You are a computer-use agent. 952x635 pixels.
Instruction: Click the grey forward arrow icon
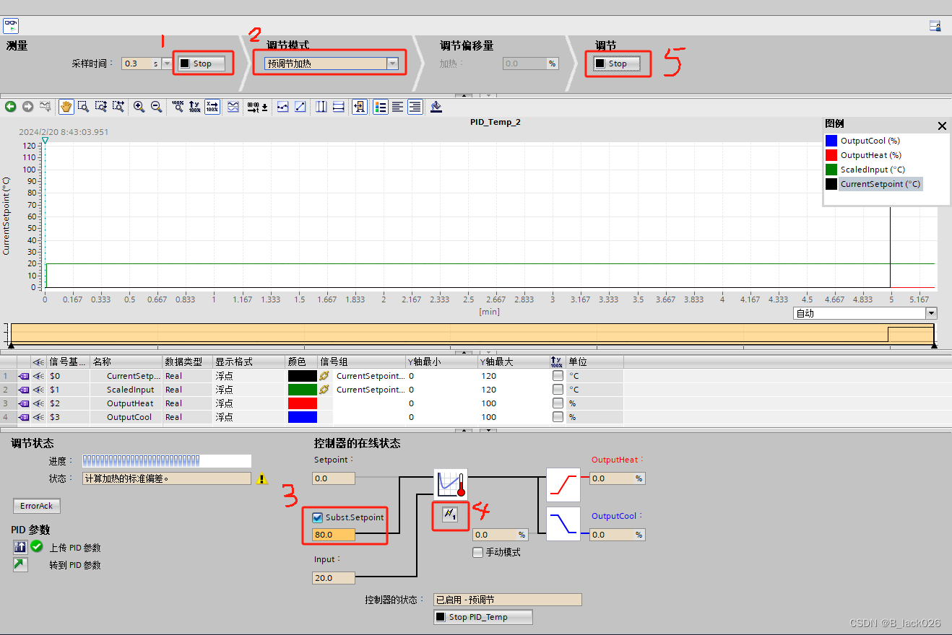point(27,107)
